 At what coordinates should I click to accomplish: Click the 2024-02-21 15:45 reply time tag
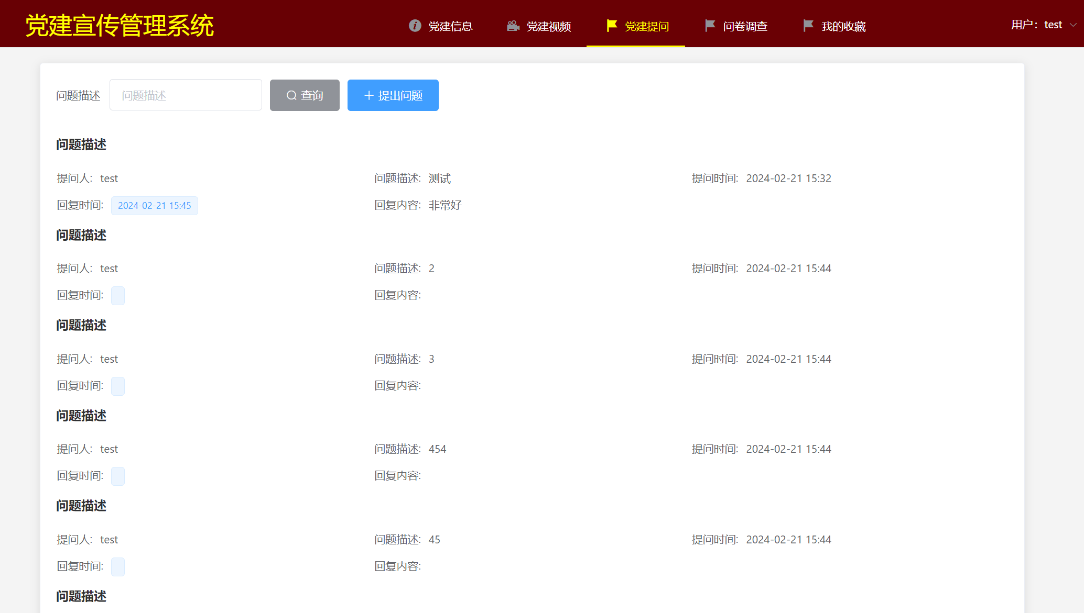(x=154, y=206)
